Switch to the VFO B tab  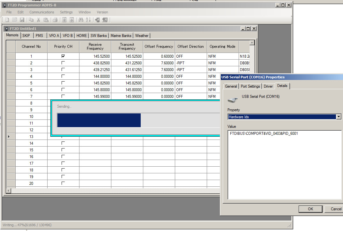tap(68, 36)
